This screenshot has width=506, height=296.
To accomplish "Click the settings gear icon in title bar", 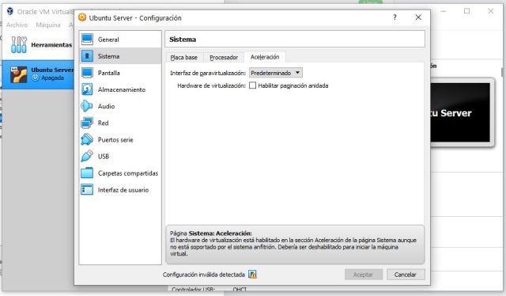I will [82, 17].
